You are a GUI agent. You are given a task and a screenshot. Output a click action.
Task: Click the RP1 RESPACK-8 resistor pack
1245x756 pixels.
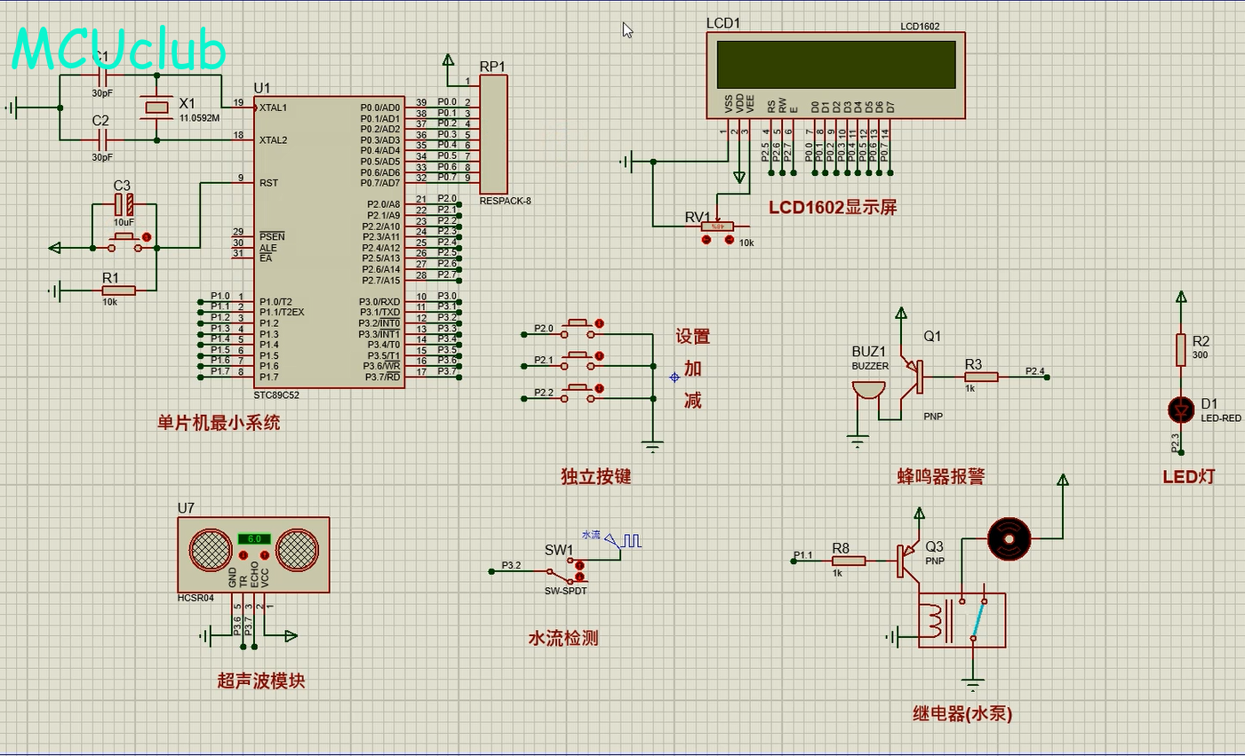point(493,133)
